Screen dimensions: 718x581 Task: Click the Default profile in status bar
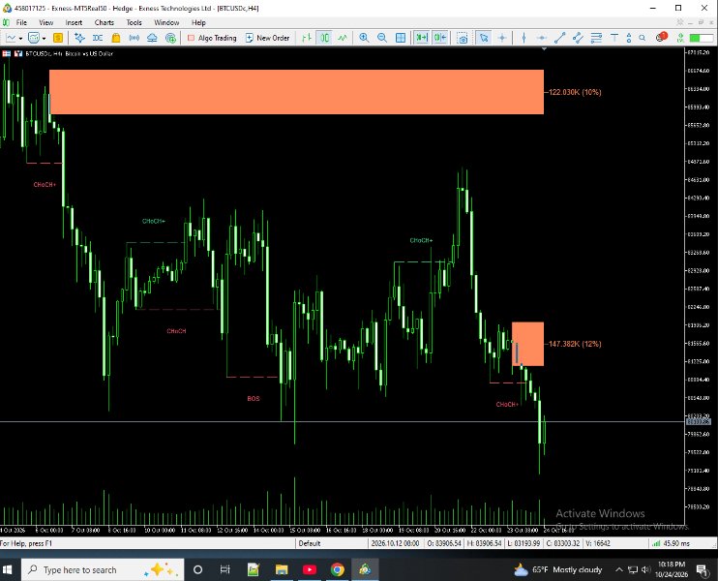point(310,543)
